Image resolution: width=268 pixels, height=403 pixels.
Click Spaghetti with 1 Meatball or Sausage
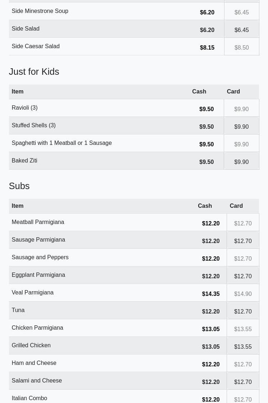62,143
